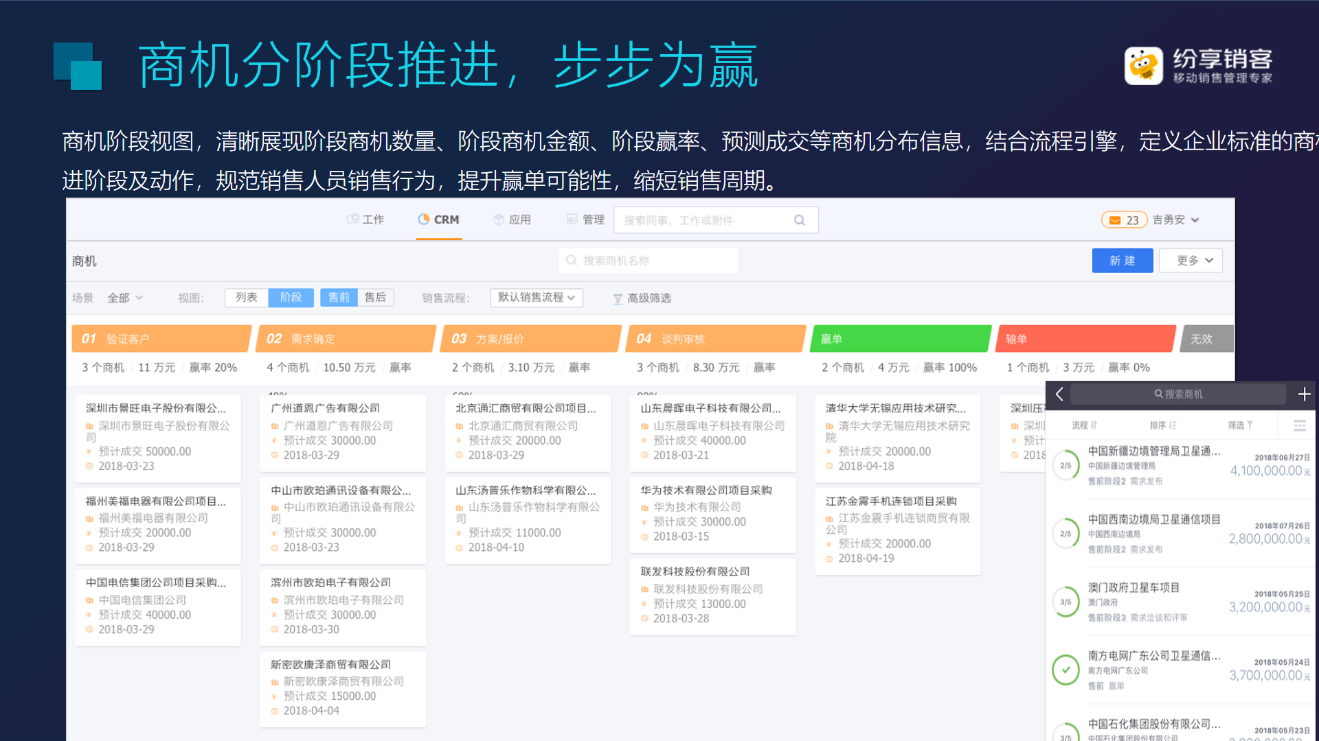Open the 应用 tab
The image size is (1319, 741).
[512, 220]
